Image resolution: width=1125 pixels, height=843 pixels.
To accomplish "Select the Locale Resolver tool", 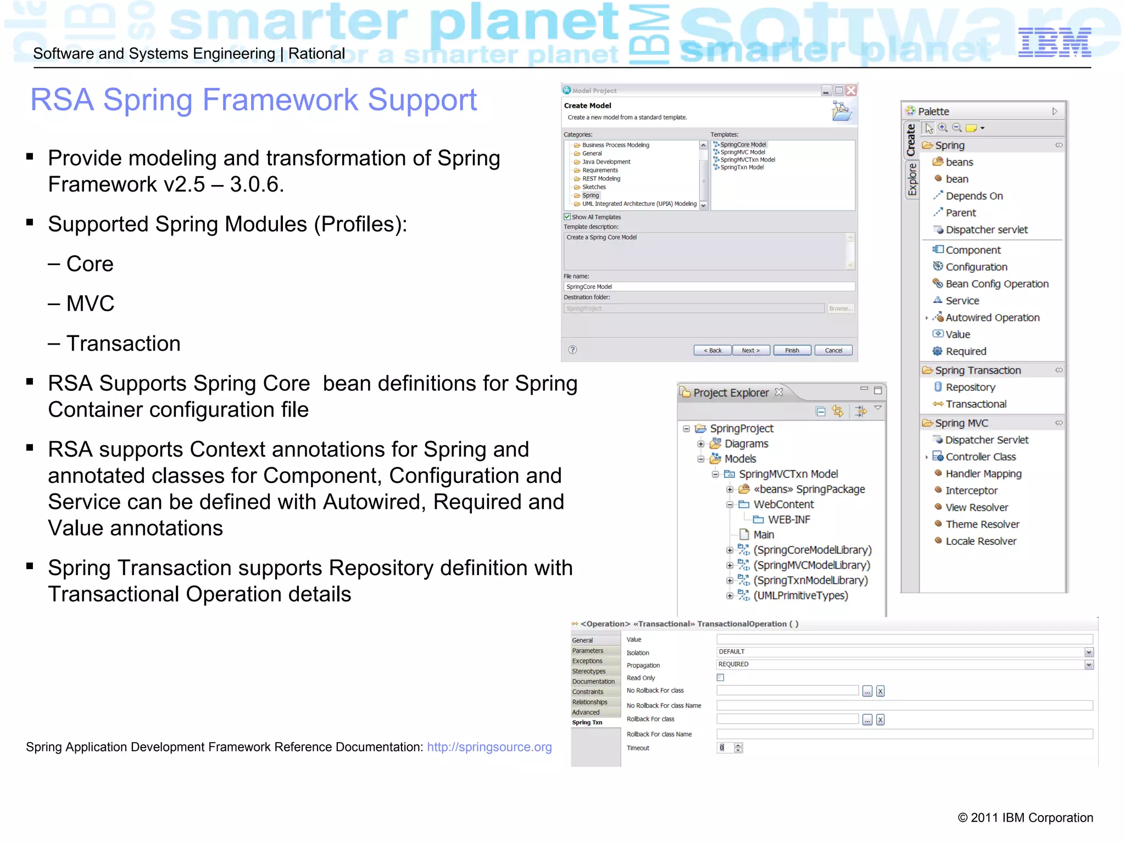I will tap(975, 541).
